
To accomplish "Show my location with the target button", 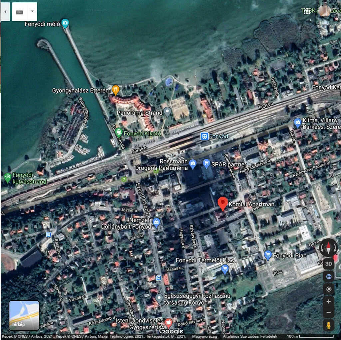I will point(329,289).
